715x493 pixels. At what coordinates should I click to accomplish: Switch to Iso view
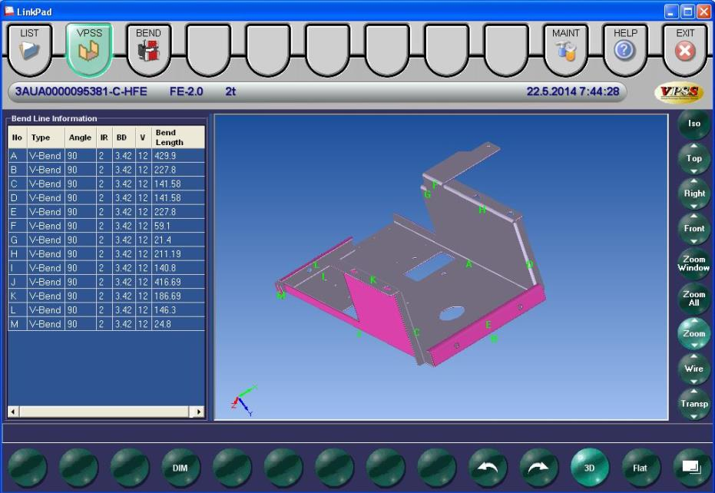pos(694,124)
